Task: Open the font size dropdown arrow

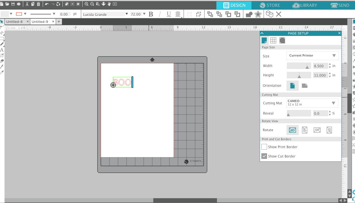Action: [144, 14]
